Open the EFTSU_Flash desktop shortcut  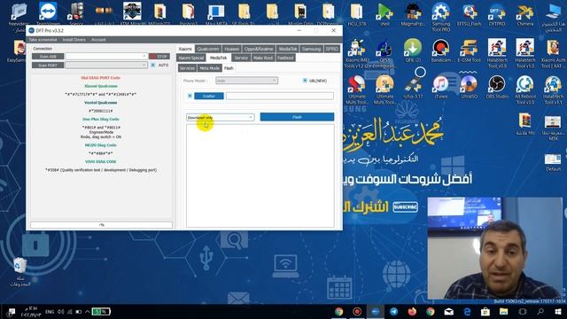(469, 14)
